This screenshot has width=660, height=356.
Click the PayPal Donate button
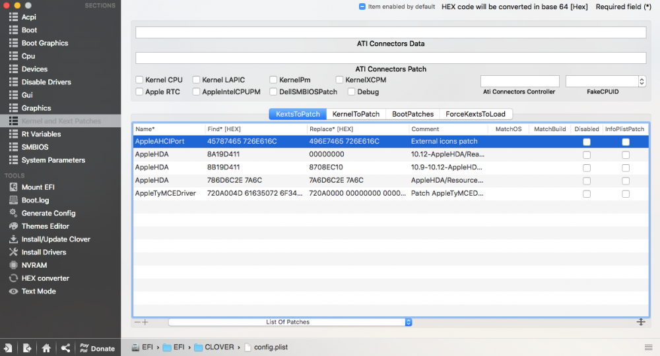(x=97, y=348)
